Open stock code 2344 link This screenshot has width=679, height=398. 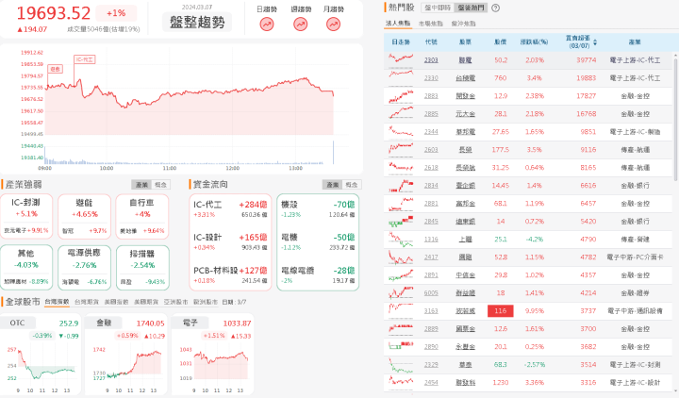[x=431, y=132]
